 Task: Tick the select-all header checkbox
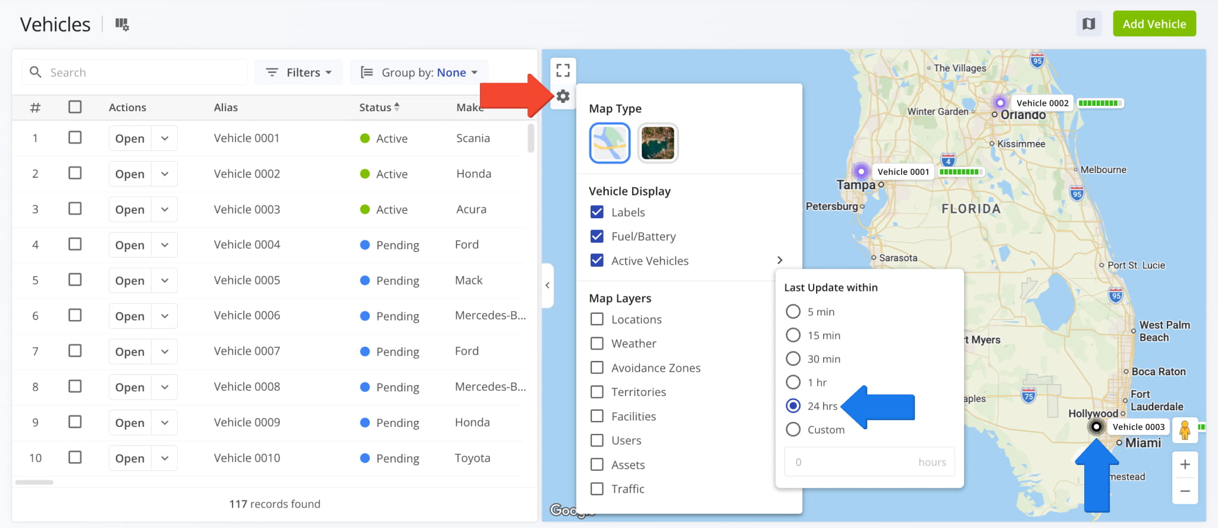(75, 107)
